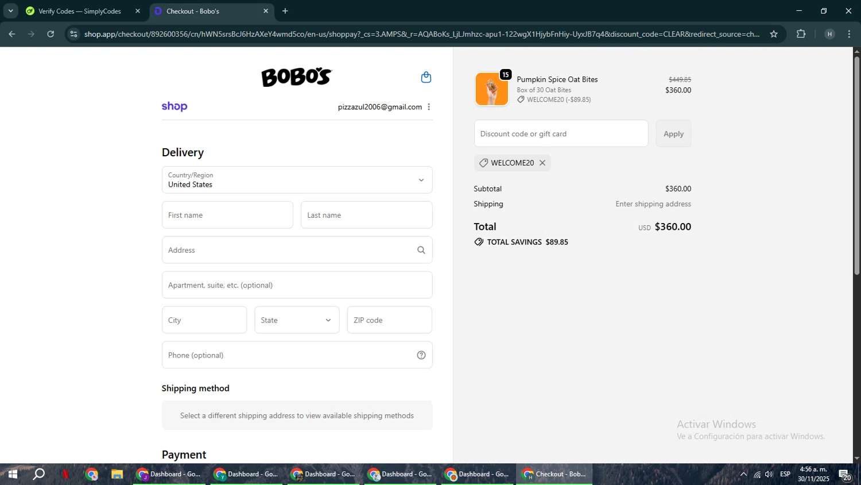
Task: Focus the Last name field
Action: click(x=366, y=215)
